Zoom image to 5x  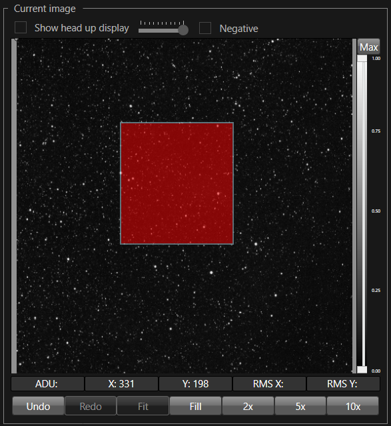(300, 406)
